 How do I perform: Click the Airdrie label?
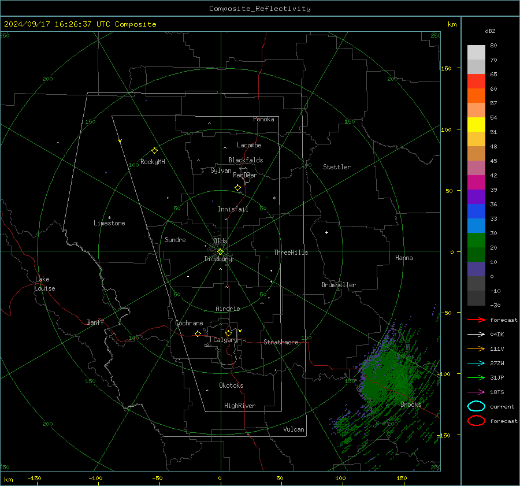(228, 309)
